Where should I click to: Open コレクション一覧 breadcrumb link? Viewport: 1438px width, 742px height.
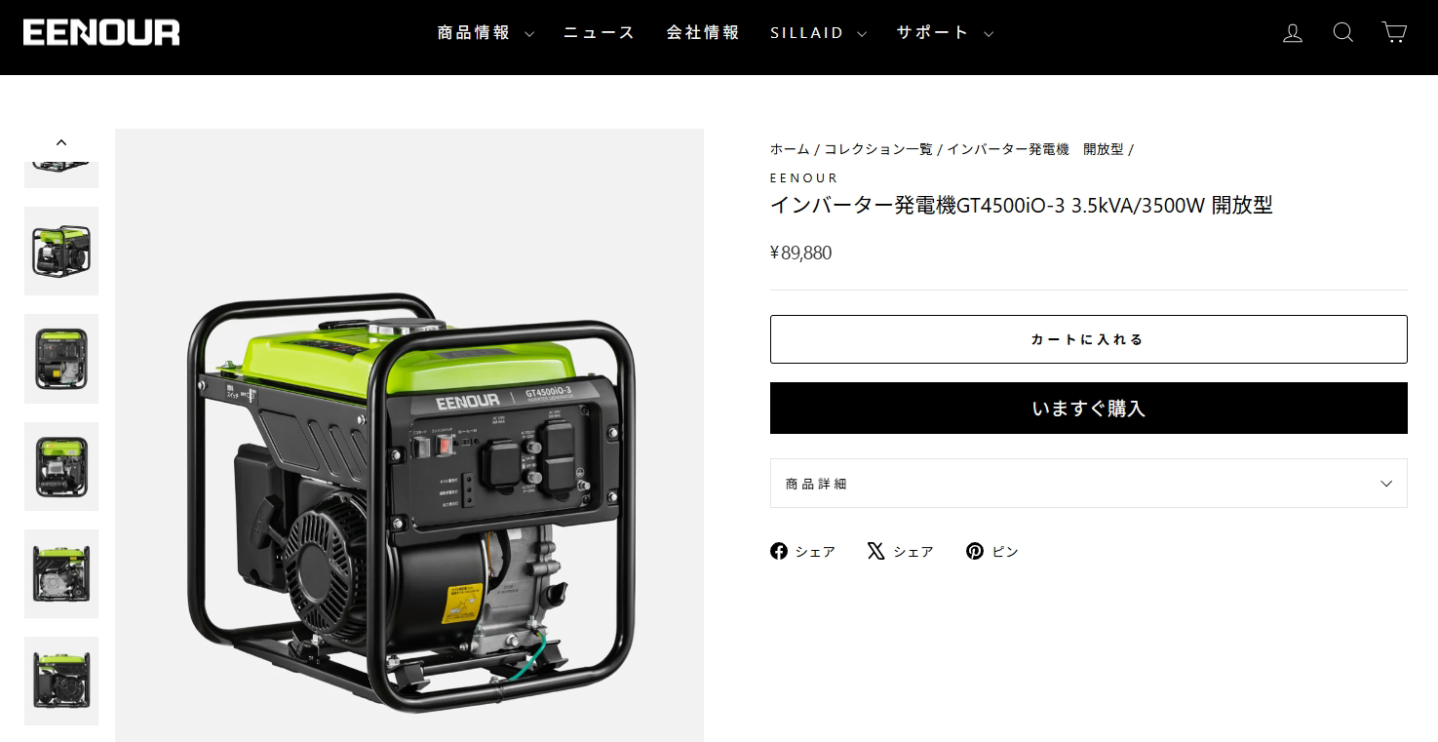click(x=878, y=149)
